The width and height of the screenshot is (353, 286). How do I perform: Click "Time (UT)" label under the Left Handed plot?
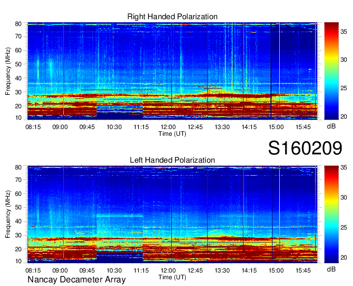172,277
